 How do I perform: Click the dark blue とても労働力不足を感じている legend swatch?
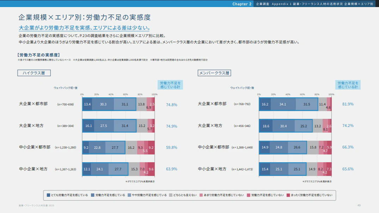tap(49, 195)
